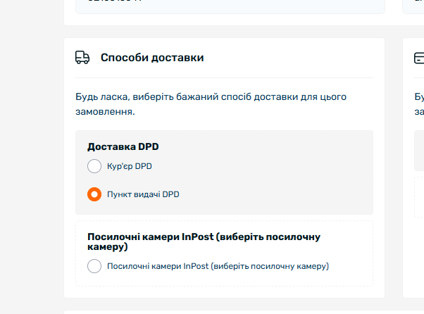Image resolution: width=424 pixels, height=314 pixels.
Task: Click the Будь ласка, виберіть instruction text
Action: [211, 104]
